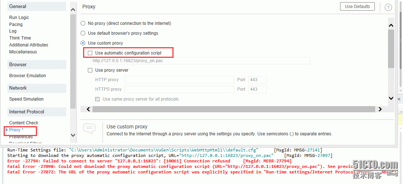Click Error -27794 connection refused log line
This screenshot has width=403, height=184.
pos(149,161)
